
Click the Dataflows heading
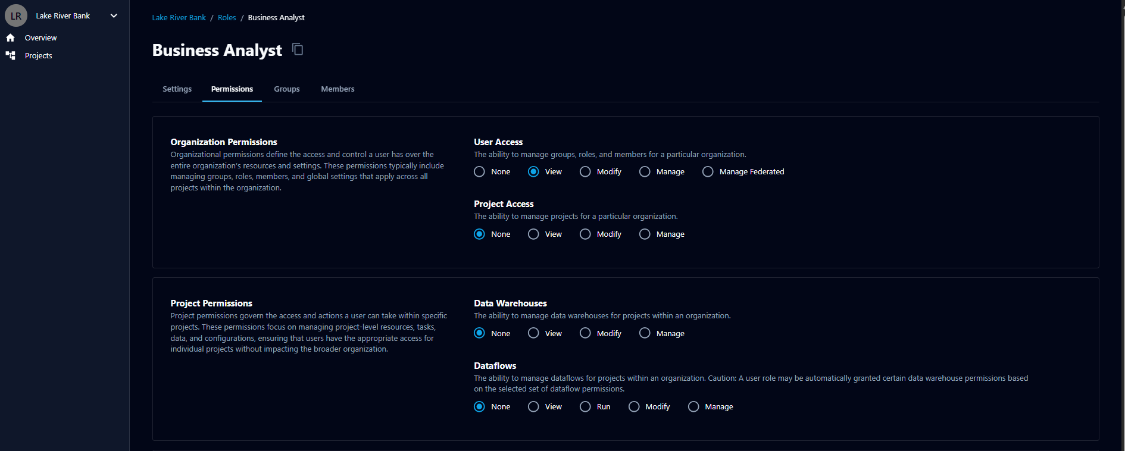tap(495, 365)
